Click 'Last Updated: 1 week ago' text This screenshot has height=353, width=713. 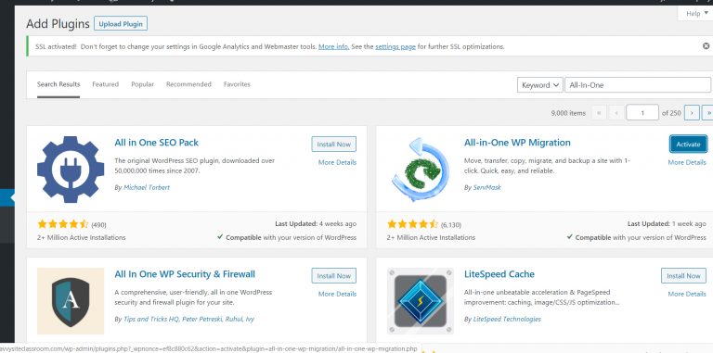coord(667,223)
